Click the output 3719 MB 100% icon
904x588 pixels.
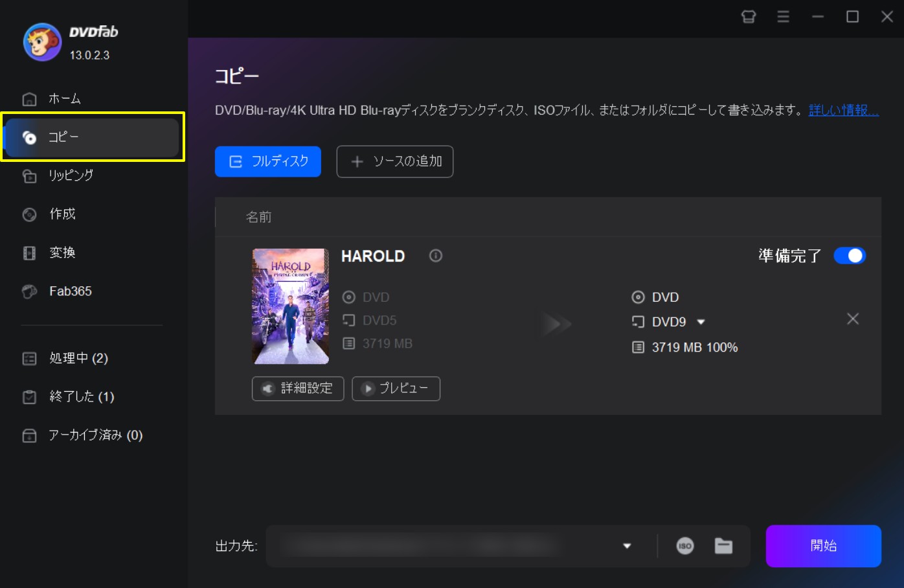tap(638, 348)
